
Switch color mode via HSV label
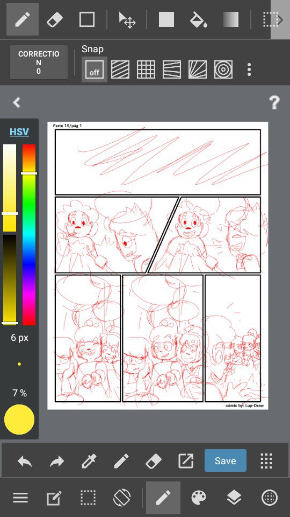click(19, 132)
